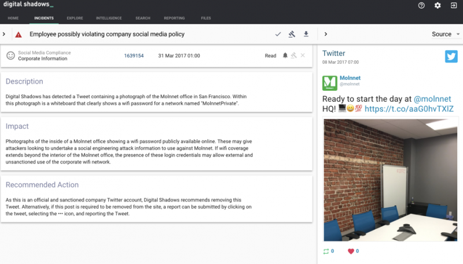Viewport: 463px width, 264px height.
Task: Click the heart like icon
Action: pos(351,251)
